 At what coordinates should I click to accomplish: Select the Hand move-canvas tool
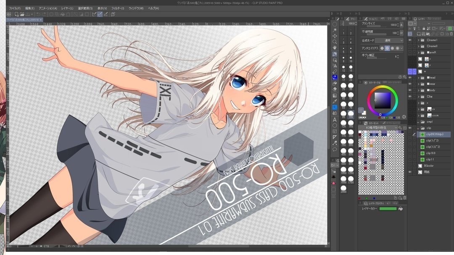[x=335, y=48]
